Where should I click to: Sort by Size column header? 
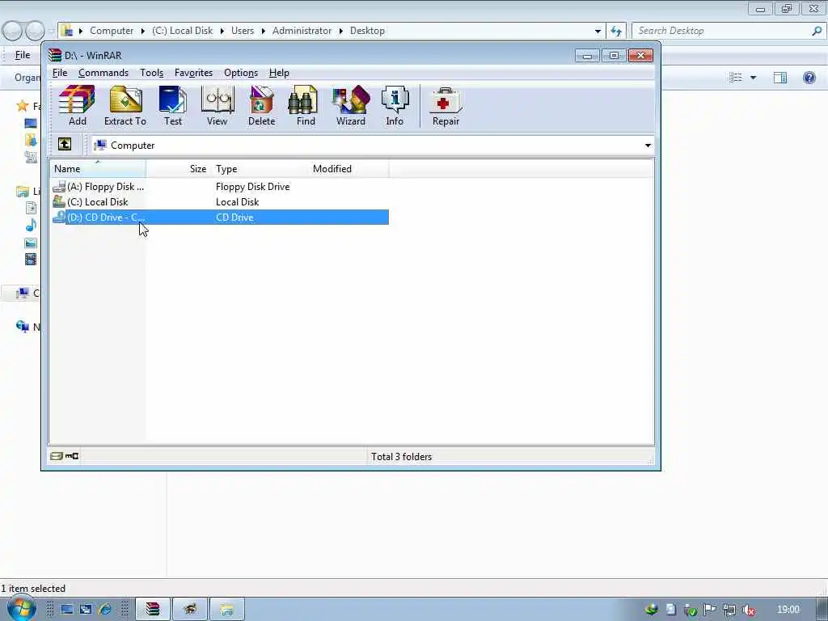[x=178, y=169]
